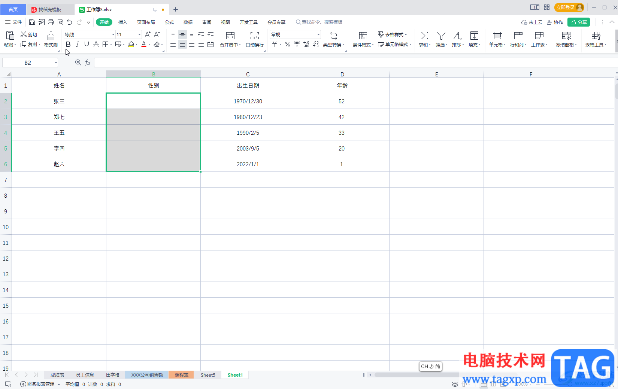The image size is (618, 389).
Task: Expand the quick access toolbar customize arrow
Action: (88, 22)
